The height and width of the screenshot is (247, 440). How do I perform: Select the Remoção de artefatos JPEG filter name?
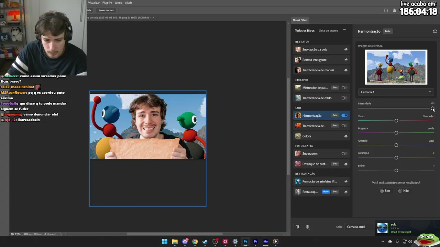click(x=319, y=181)
